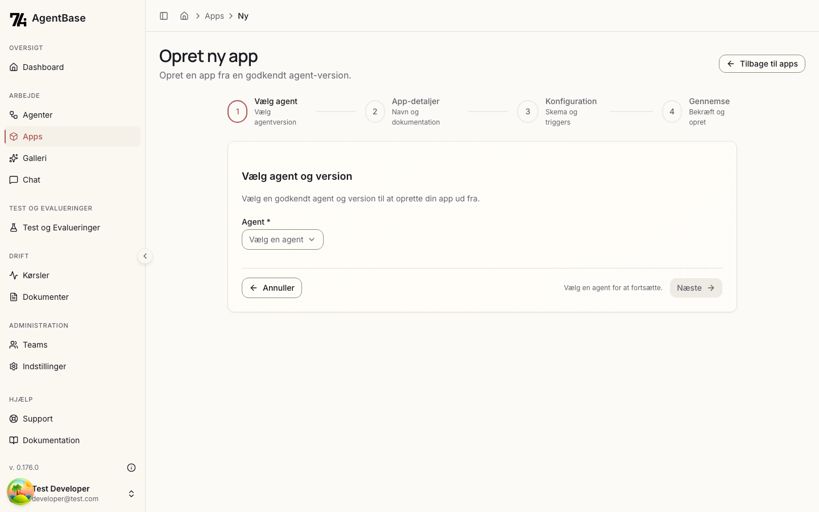Open Indstillinger settings page

tap(72, 366)
